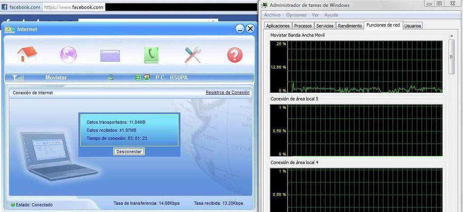Click the green arrow status icon

138,77
